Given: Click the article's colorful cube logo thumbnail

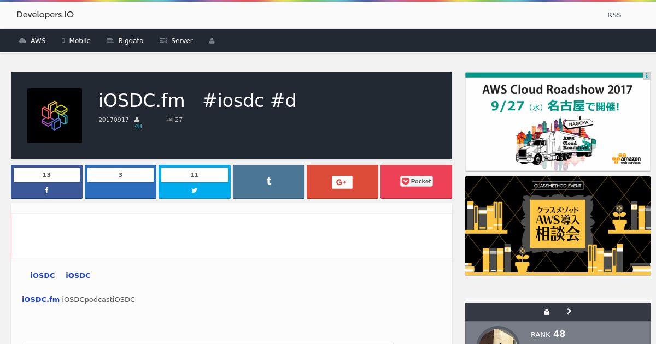Looking at the screenshot, I should tap(55, 116).
